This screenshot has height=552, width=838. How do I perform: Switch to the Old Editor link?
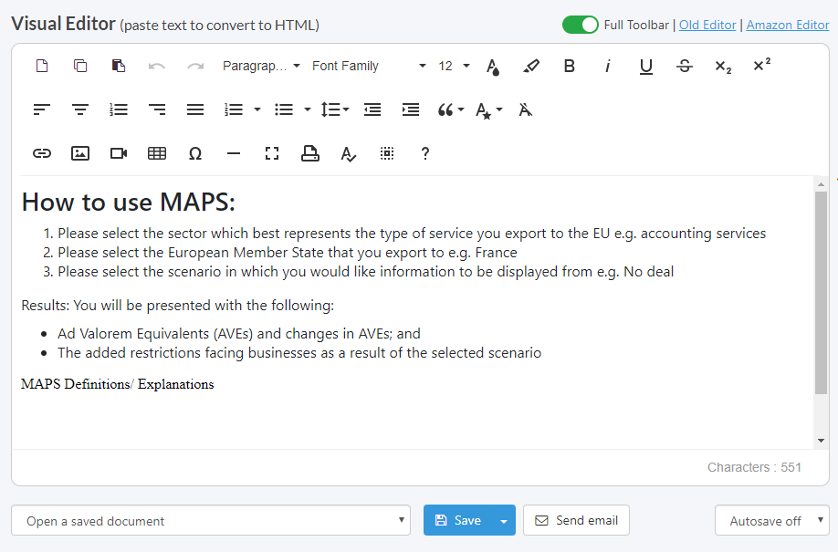click(707, 25)
